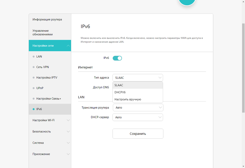Expand the 'Настройки Wi-Fi' section
Screen dimensions: 245x168
tap(50, 120)
